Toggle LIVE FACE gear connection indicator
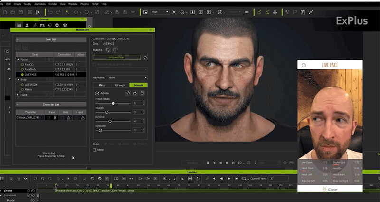Viewport: 380px width, 202px height. [x=22, y=75]
